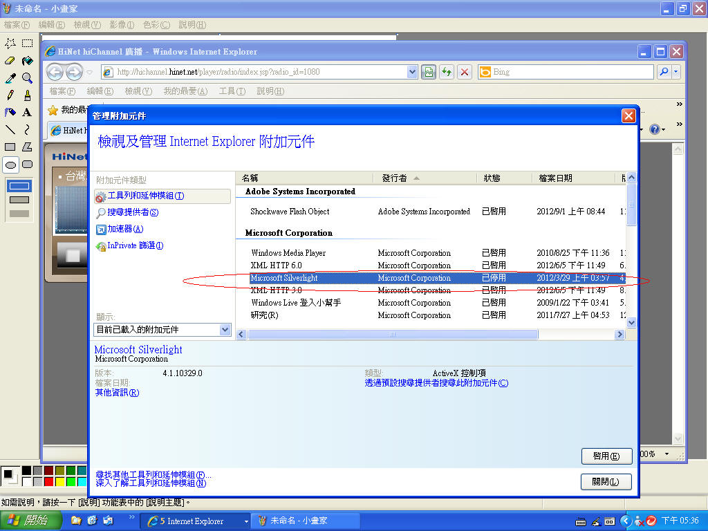Viewport: 708px width, 531px height.
Task: Choose the outline-only shape fill style
Action: (x=19, y=185)
